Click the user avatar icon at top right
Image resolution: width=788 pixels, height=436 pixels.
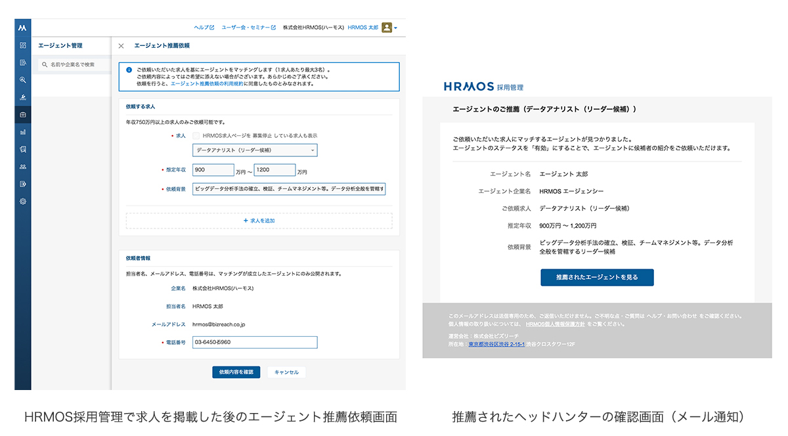(x=387, y=28)
